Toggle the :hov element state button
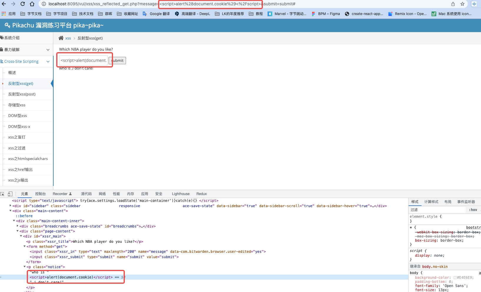Screen dimensions: 481x292 (473, 210)
